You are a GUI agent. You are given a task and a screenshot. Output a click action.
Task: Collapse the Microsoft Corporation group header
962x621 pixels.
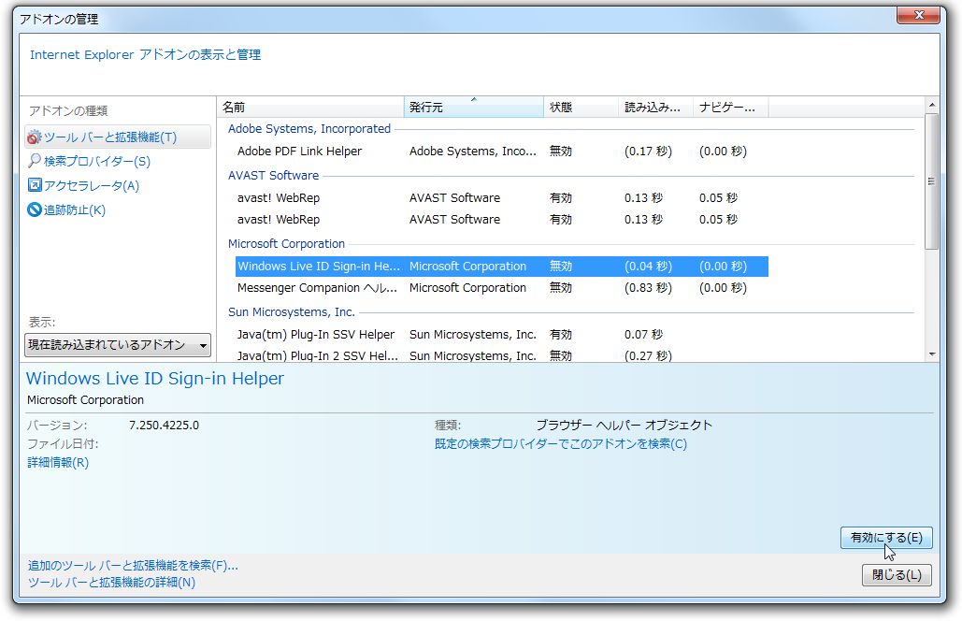tap(286, 243)
